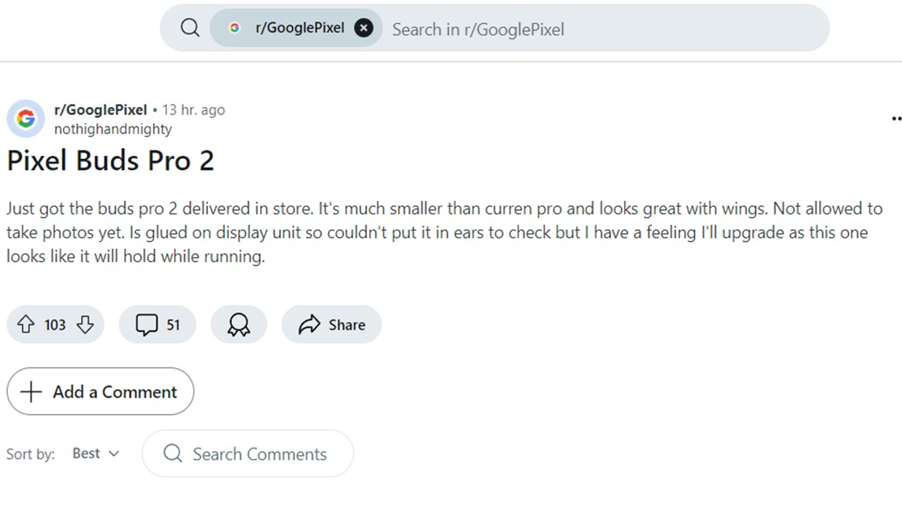View nothighandmighty's user profile
The width and height of the screenshot is (902, 507).
[113, 129]
